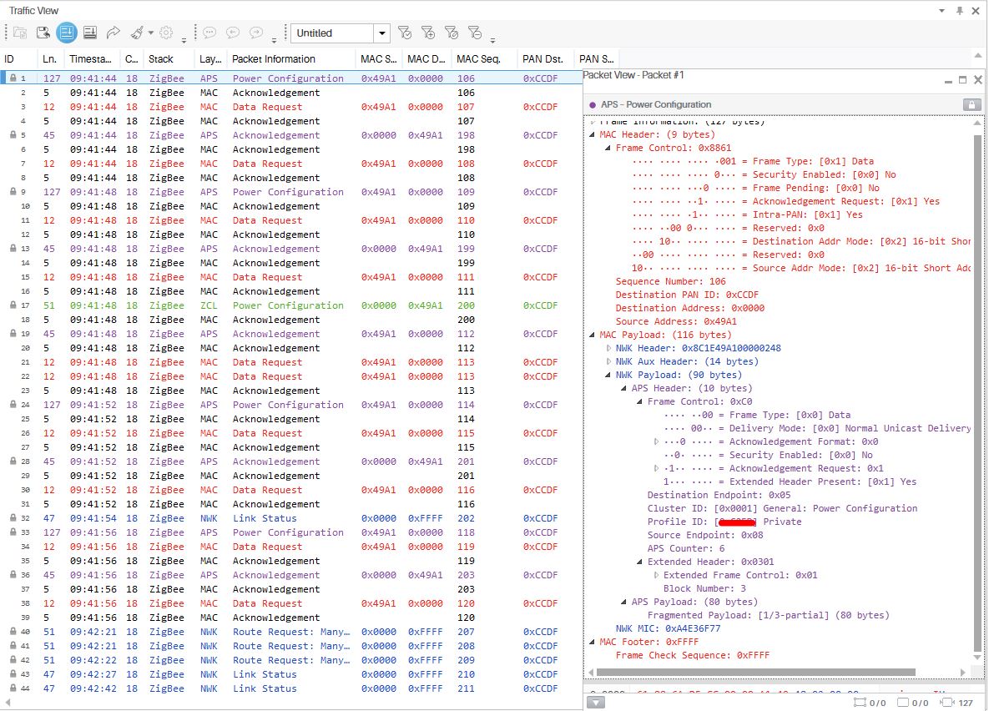Click the lock icon on packet 32
The width and height of the screenshot is (989, 711).
point(13,518)
